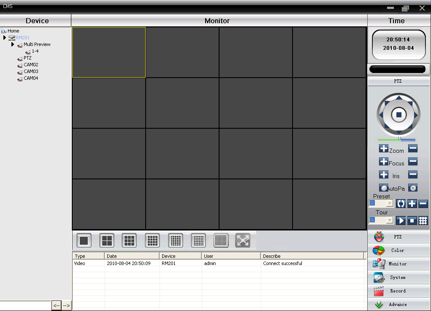Toggle full screen monitor view
Viewport: 431px width, 311px height.
pos(243,241)
